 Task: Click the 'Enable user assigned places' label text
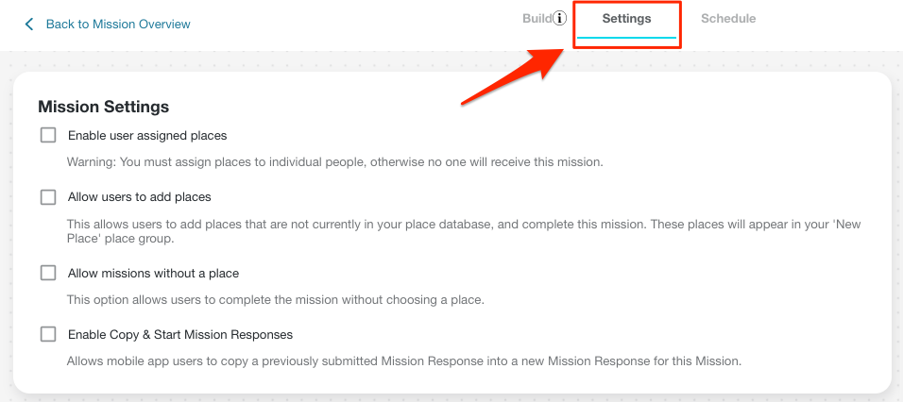[x=147, y=136]
